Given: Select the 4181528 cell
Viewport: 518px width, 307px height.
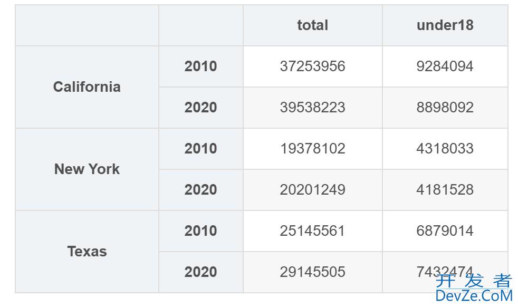Looking at the screenshot, I should (445, 190).
